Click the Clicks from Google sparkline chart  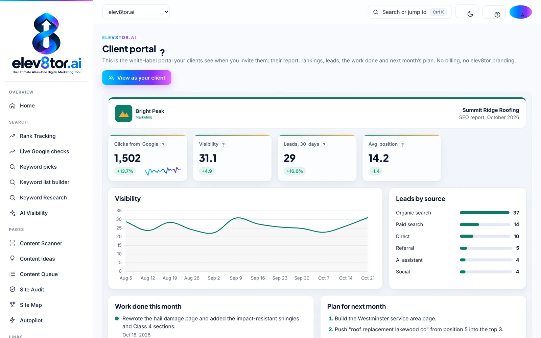(x=163, y=171)
